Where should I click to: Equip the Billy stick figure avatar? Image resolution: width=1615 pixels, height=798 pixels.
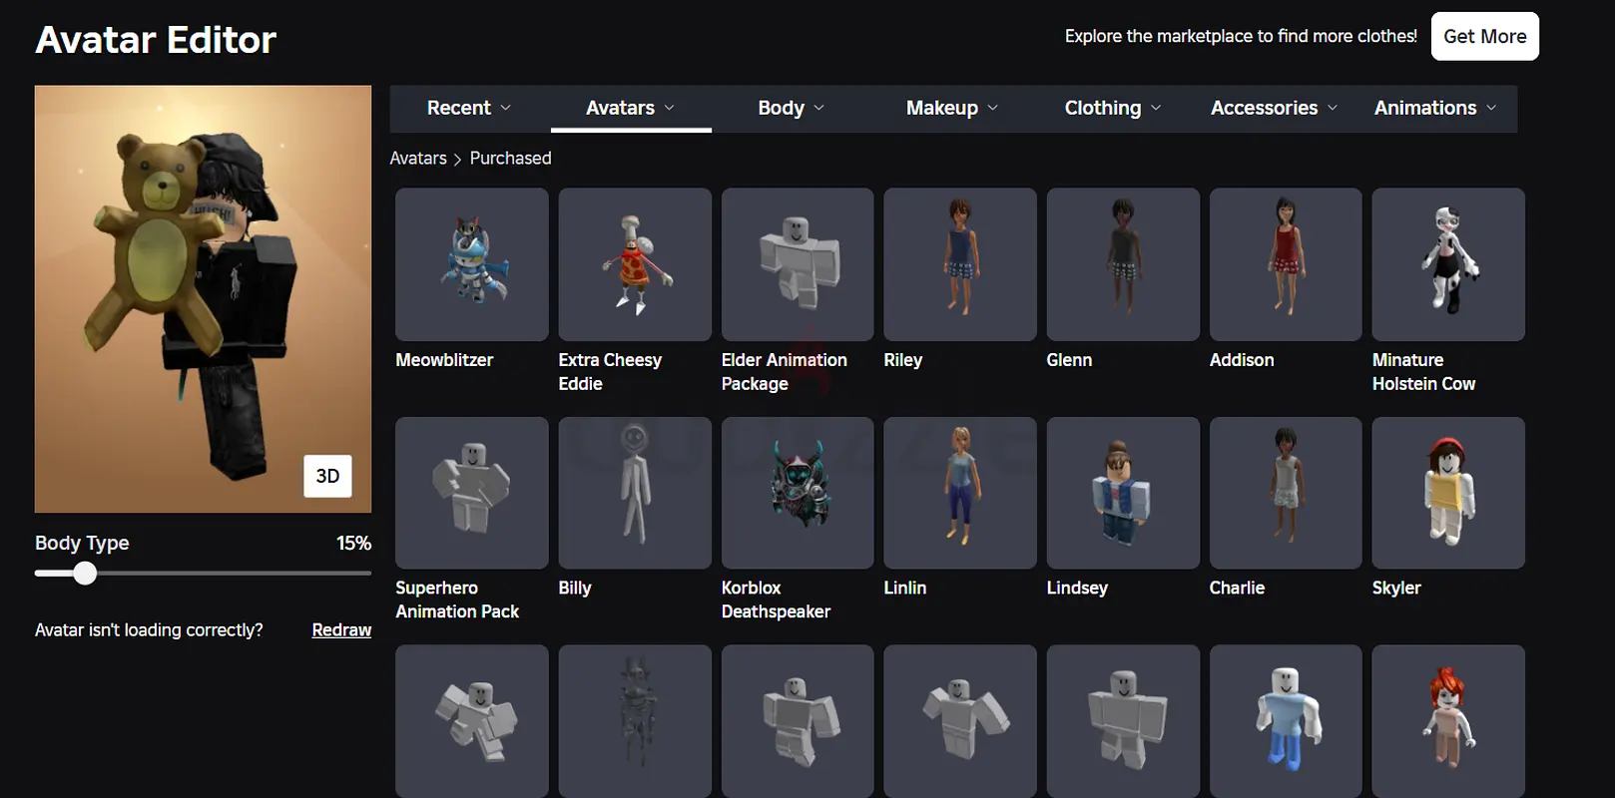click(x=635, y=493)
